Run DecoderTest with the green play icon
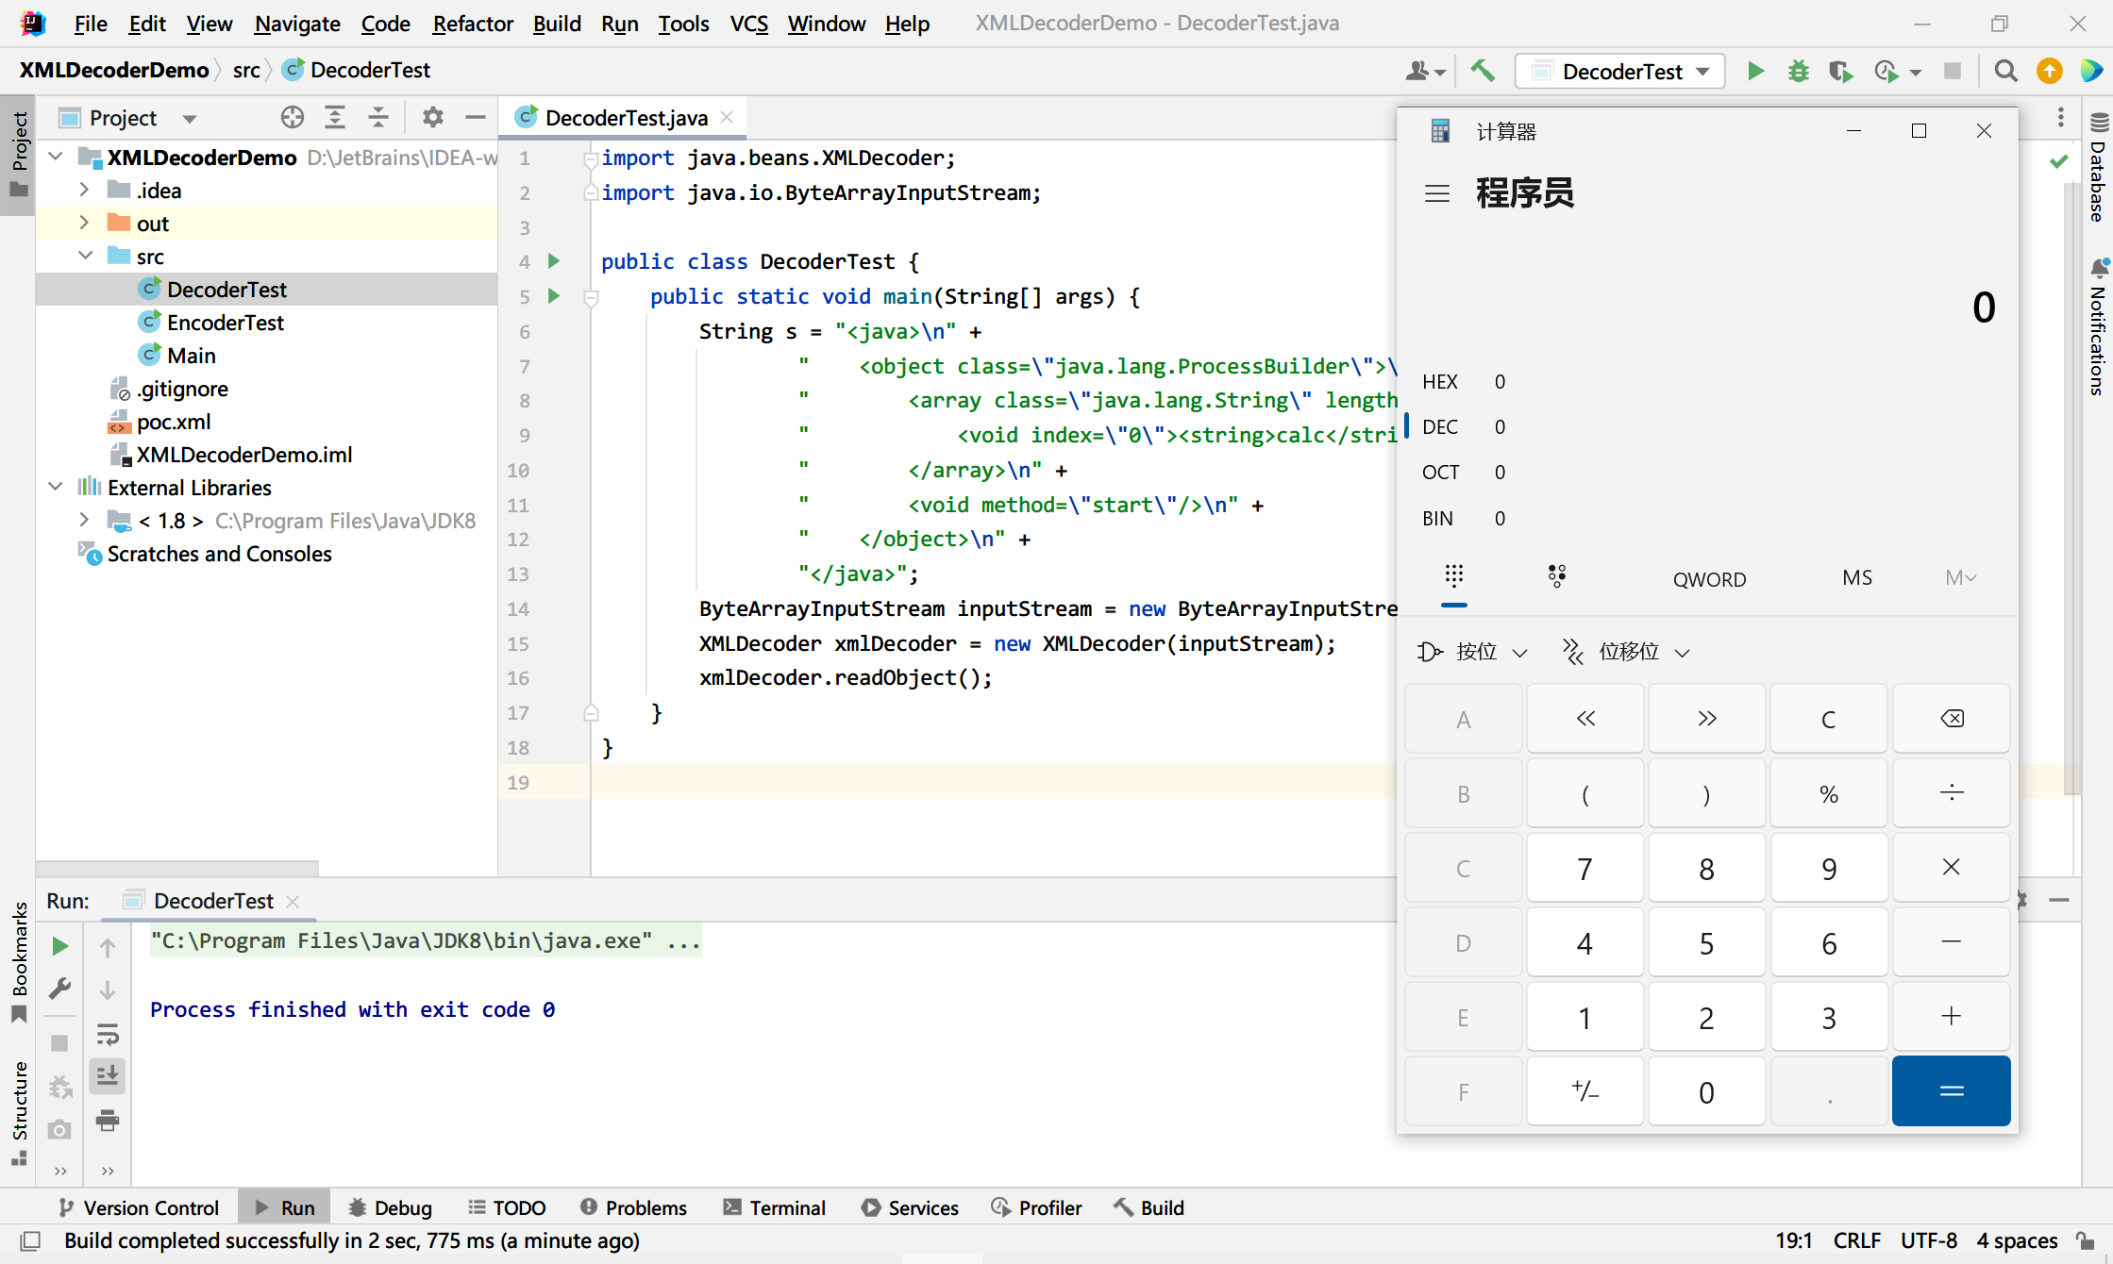The image size is (2113, 1264). coord(1755,72)
